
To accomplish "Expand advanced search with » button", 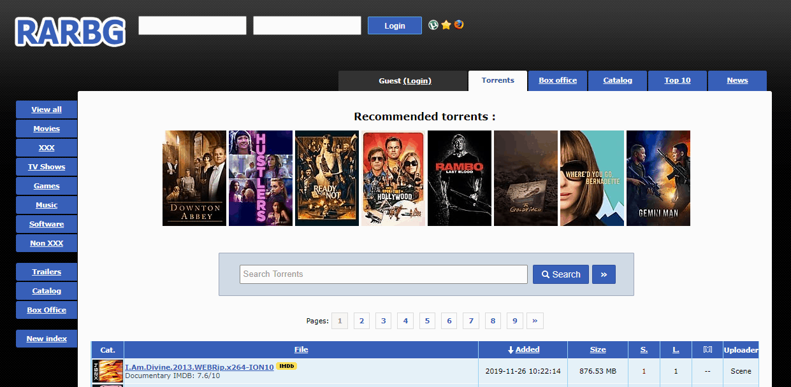I will (x=604, y=274).
